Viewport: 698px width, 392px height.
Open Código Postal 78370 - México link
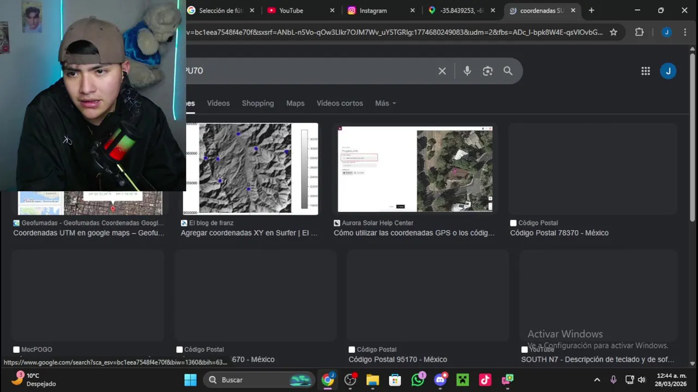pyautogui.click(x=559, y=233)
